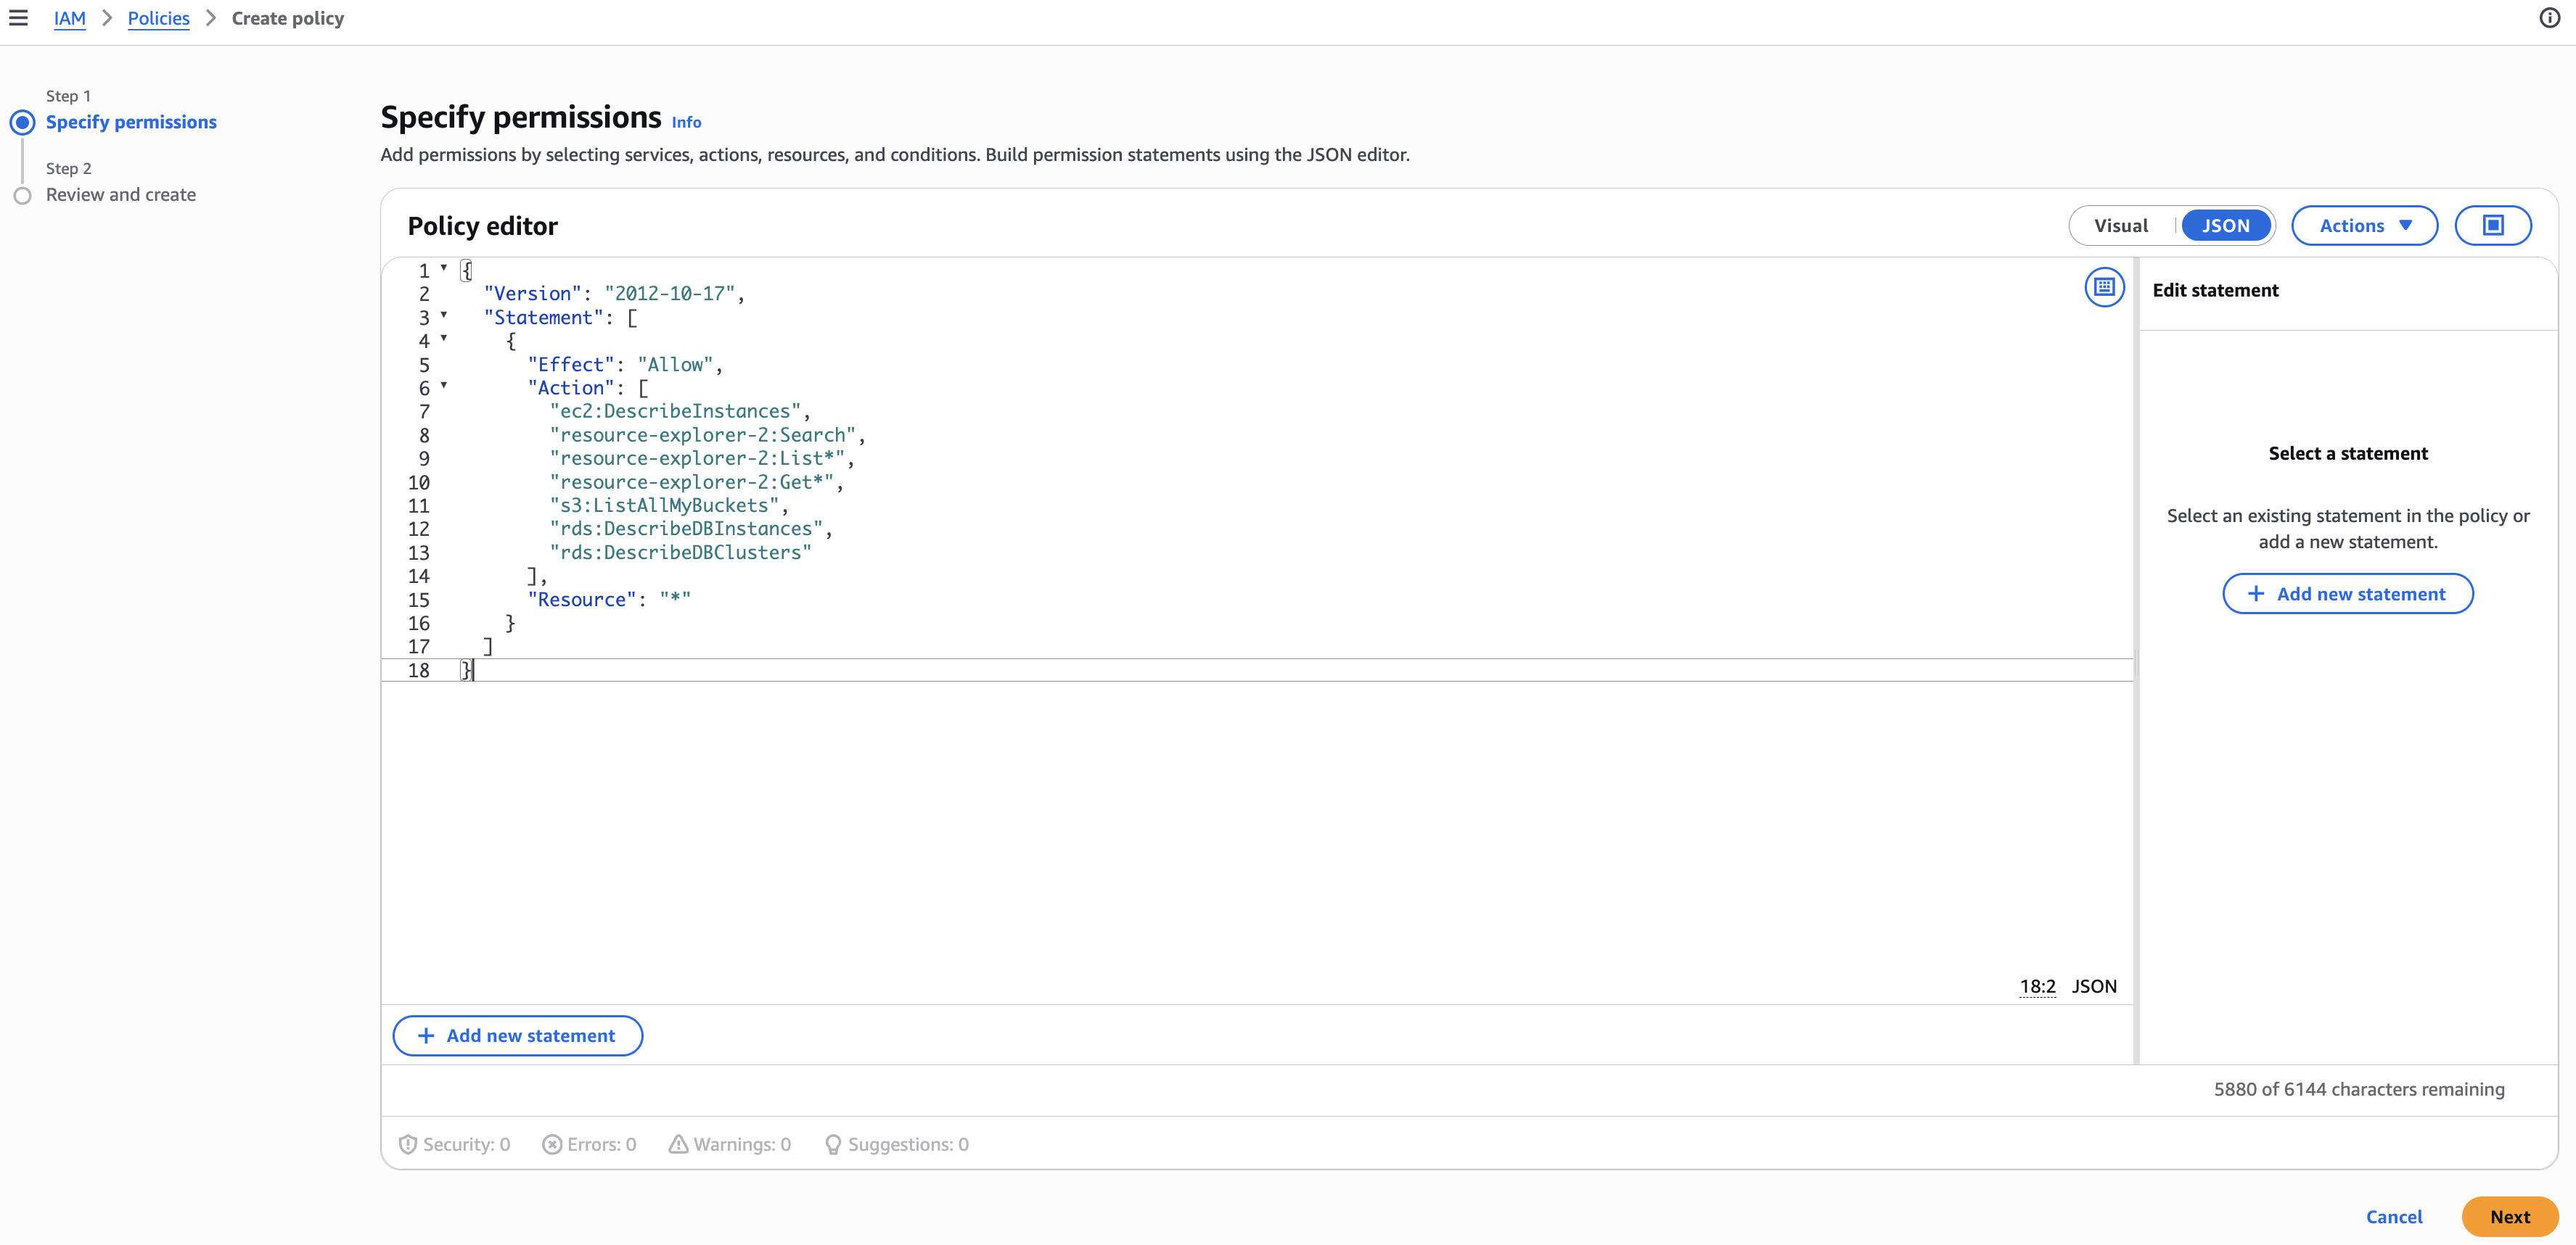Viewport: 2576px width, 1245px height.
Task: Click the Cancel button
Action: [x=2393, y=1216]
